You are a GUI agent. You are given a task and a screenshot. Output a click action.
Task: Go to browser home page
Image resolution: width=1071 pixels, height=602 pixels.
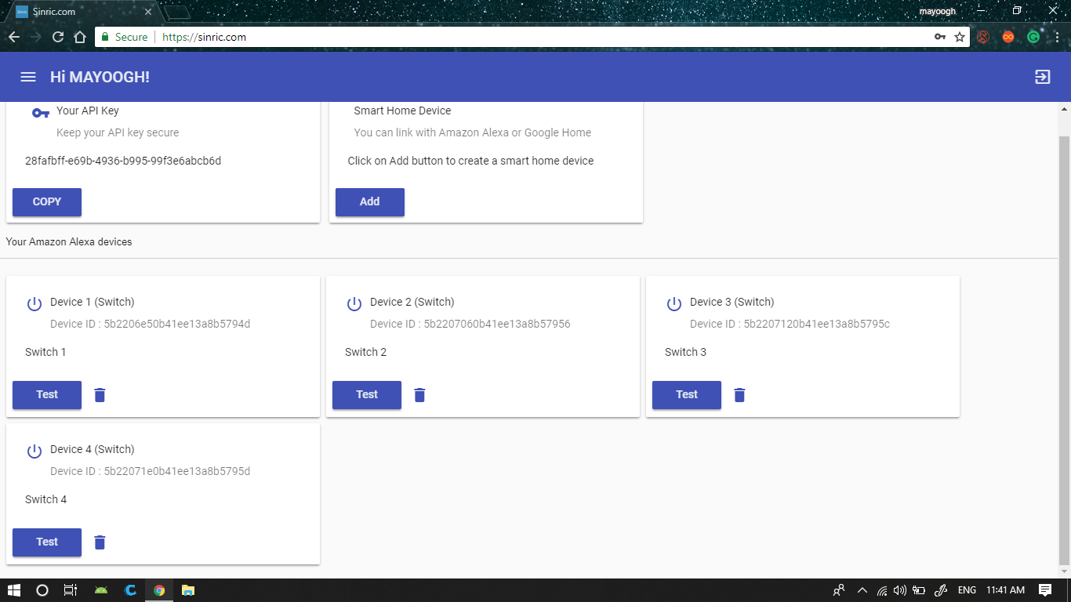tap(80, 37)
